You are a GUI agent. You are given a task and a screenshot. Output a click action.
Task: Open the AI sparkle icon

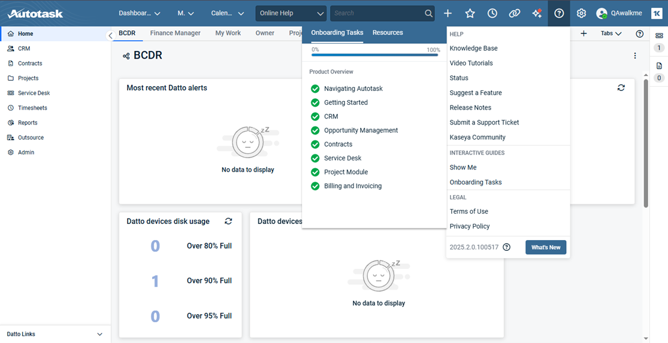537,13
